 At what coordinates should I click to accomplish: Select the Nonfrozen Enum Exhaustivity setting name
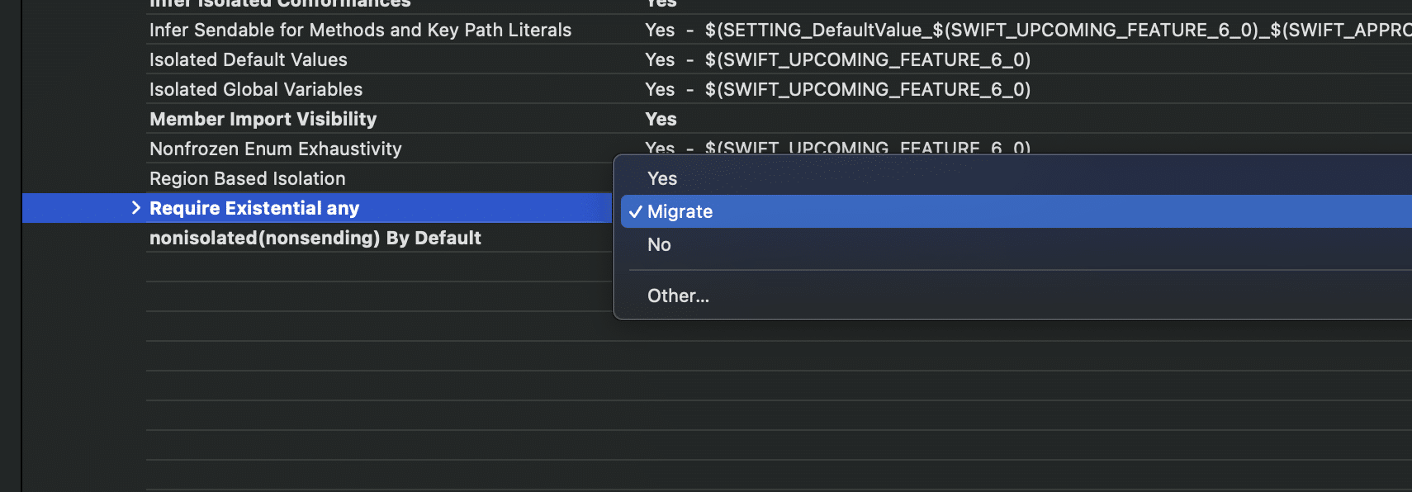276,149
